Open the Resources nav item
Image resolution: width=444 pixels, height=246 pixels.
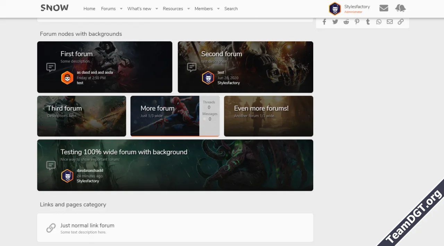coord(173,9)
